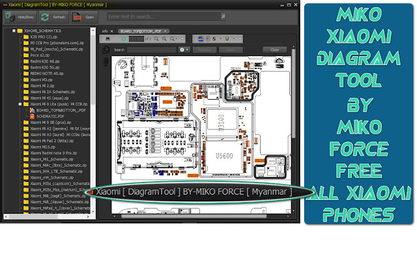The image size is (417, 262).
Task: Click the Close search bar button
Action: click(x=275, y=50)
